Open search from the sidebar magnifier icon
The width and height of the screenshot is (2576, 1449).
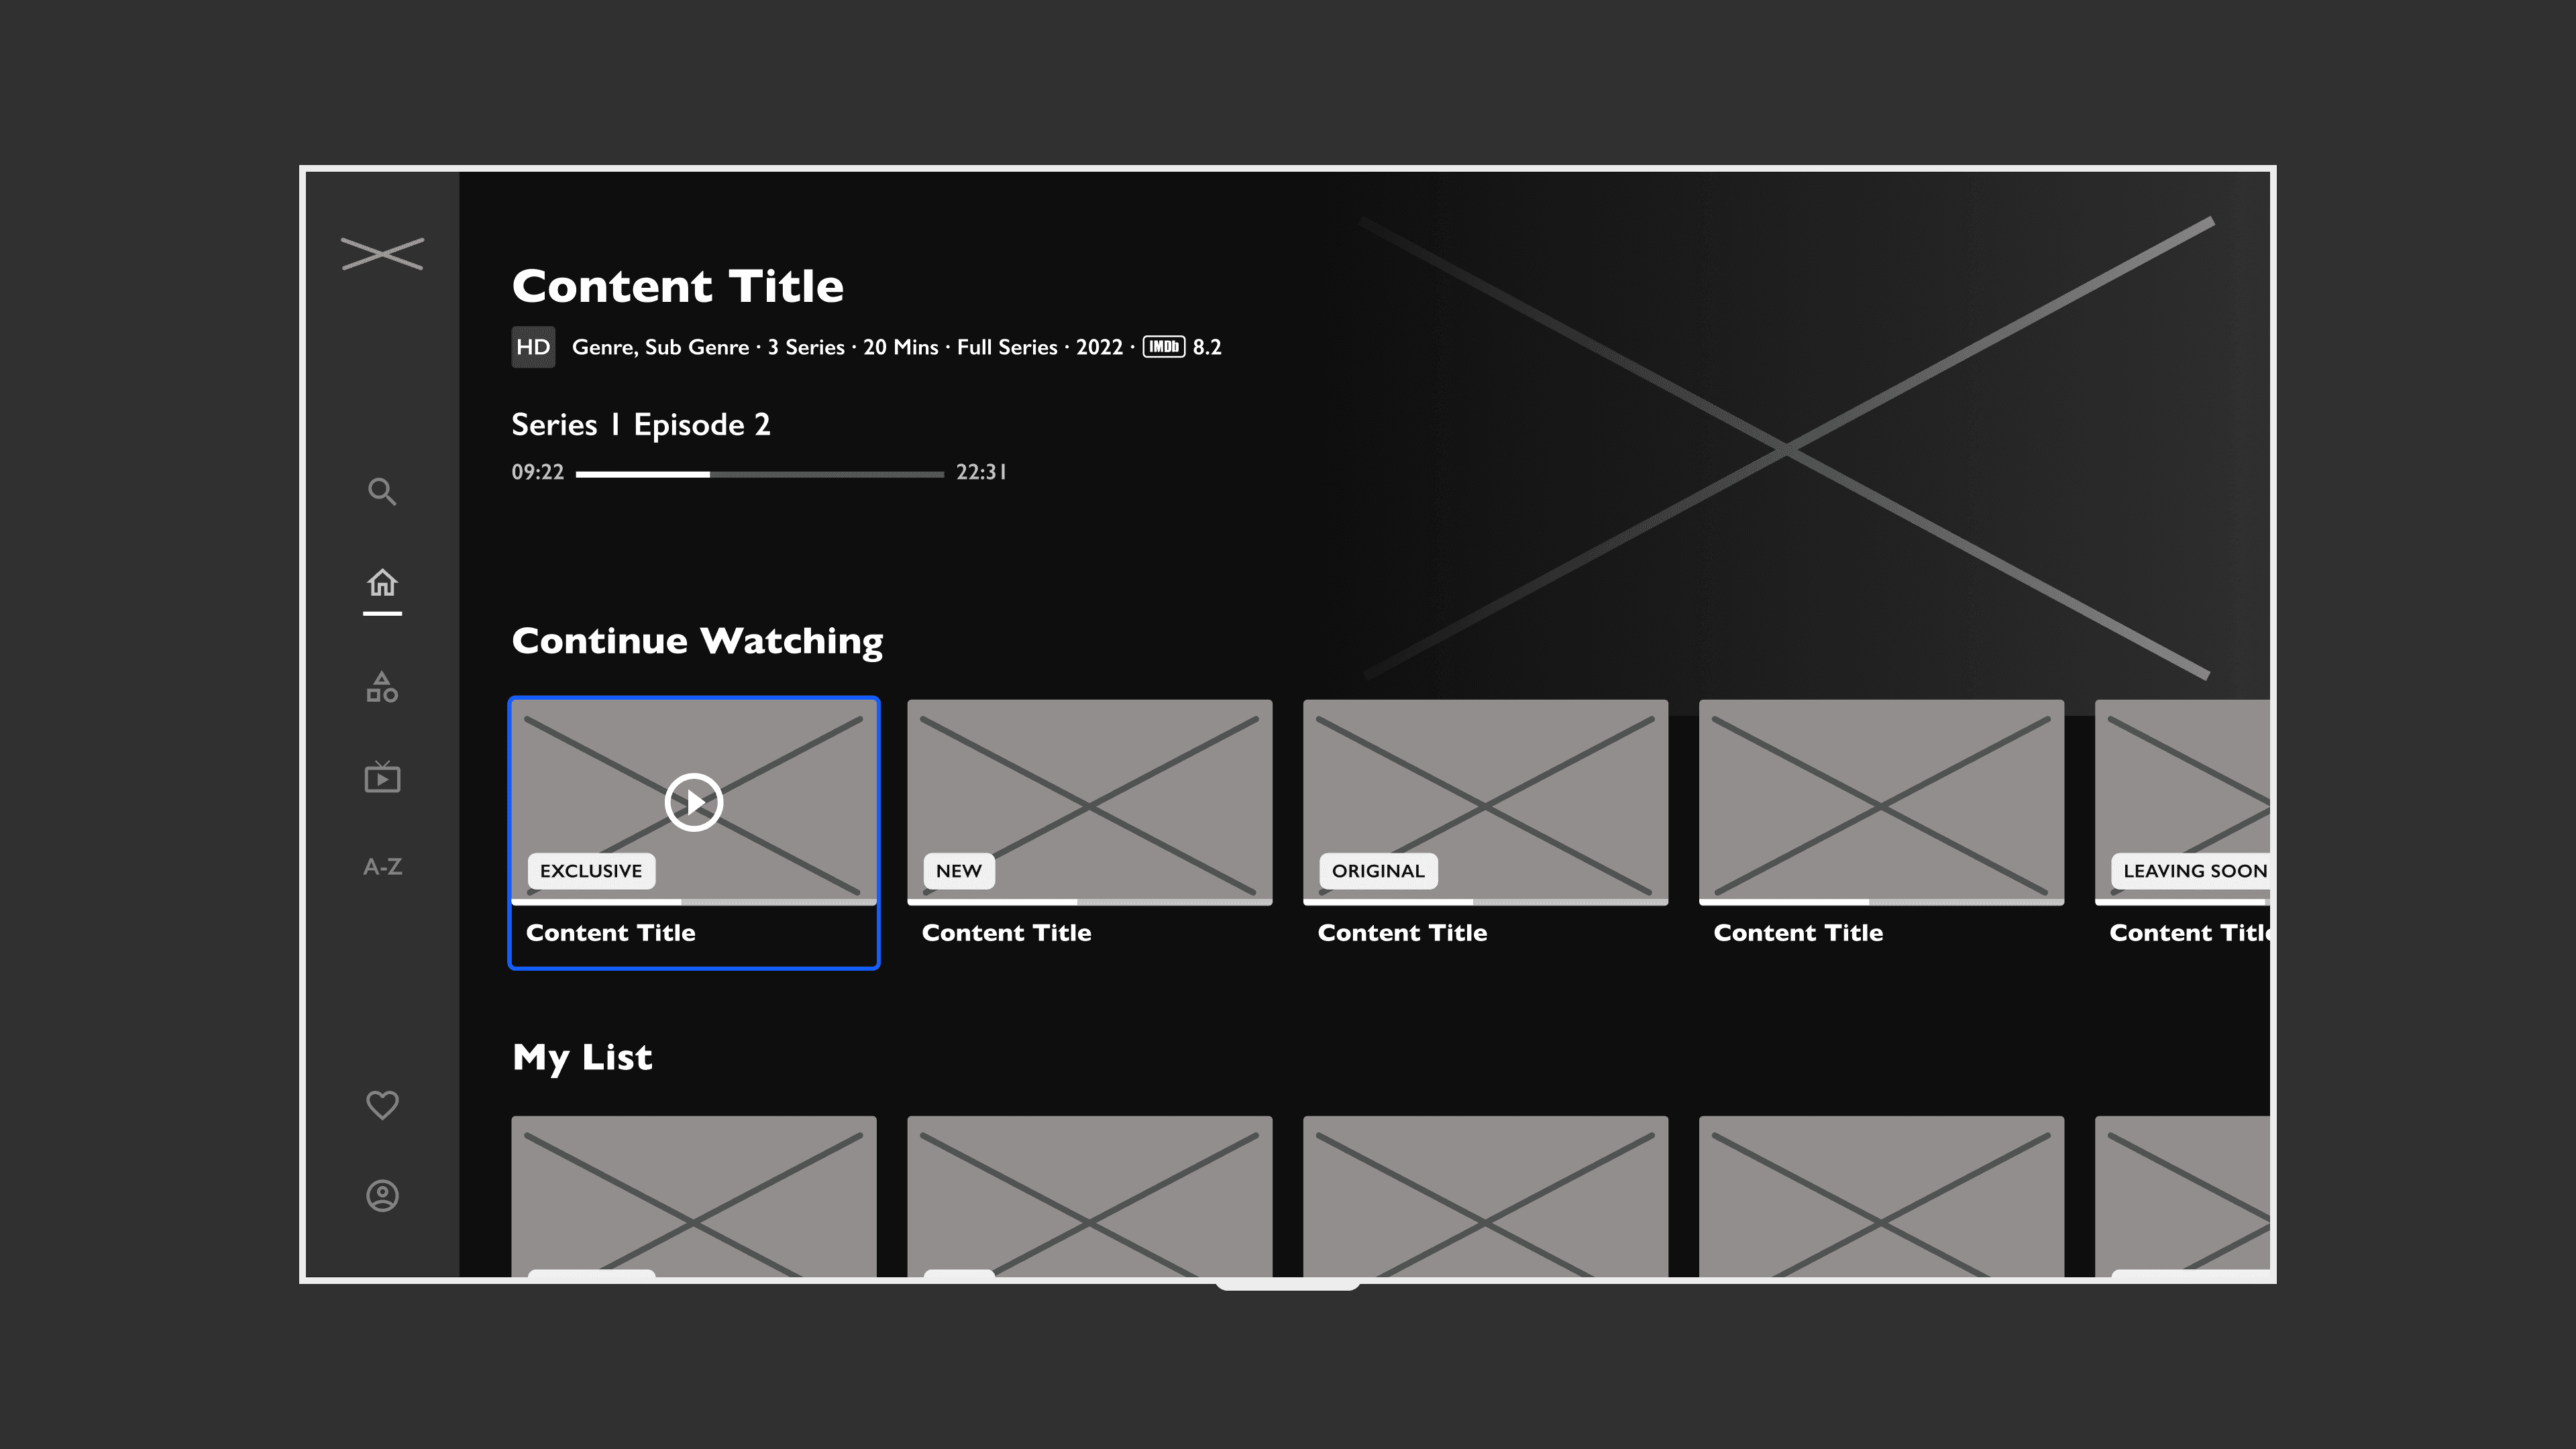tap(382, 491)
